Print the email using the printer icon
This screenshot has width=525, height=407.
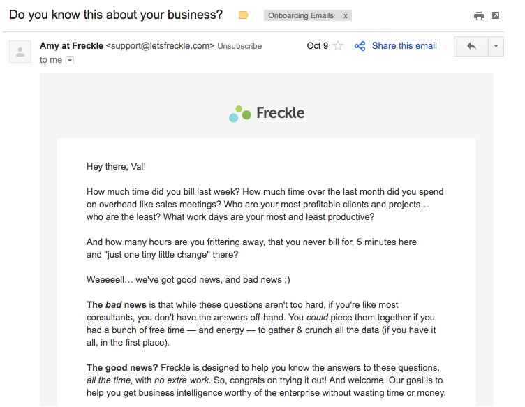(x=478, y=15)
